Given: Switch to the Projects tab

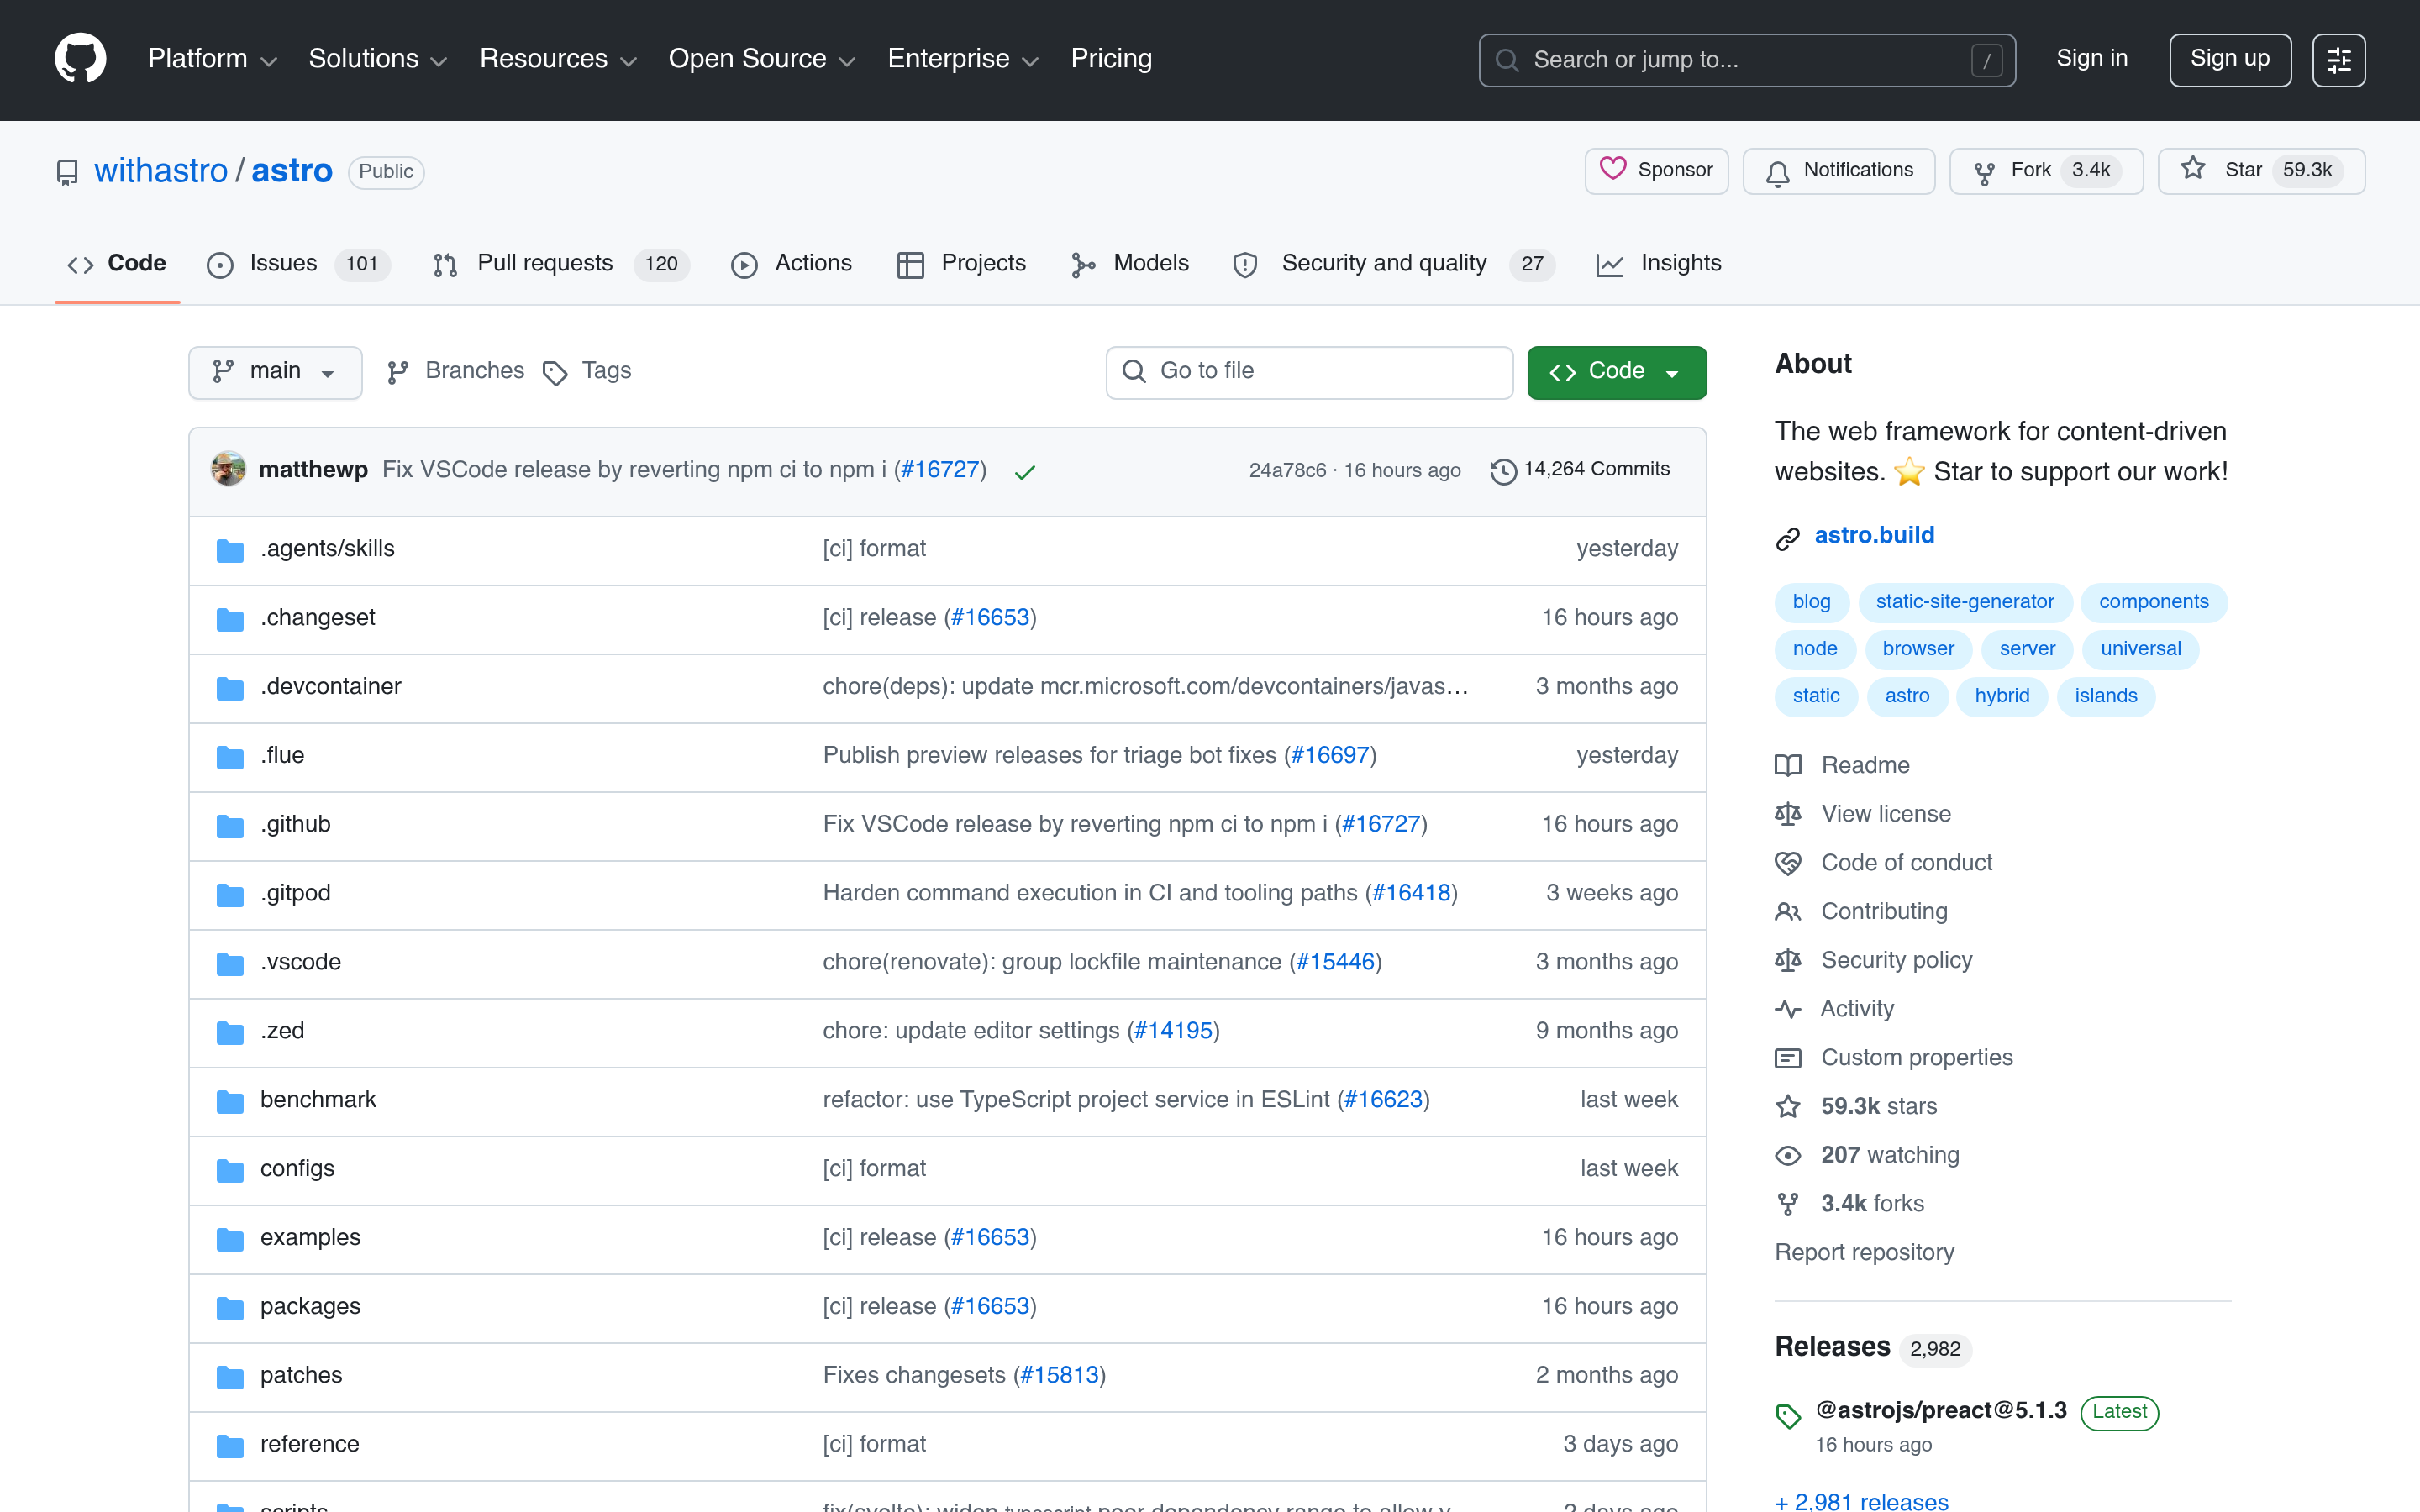Looking at the screenshot, I should tap(962, 264).
